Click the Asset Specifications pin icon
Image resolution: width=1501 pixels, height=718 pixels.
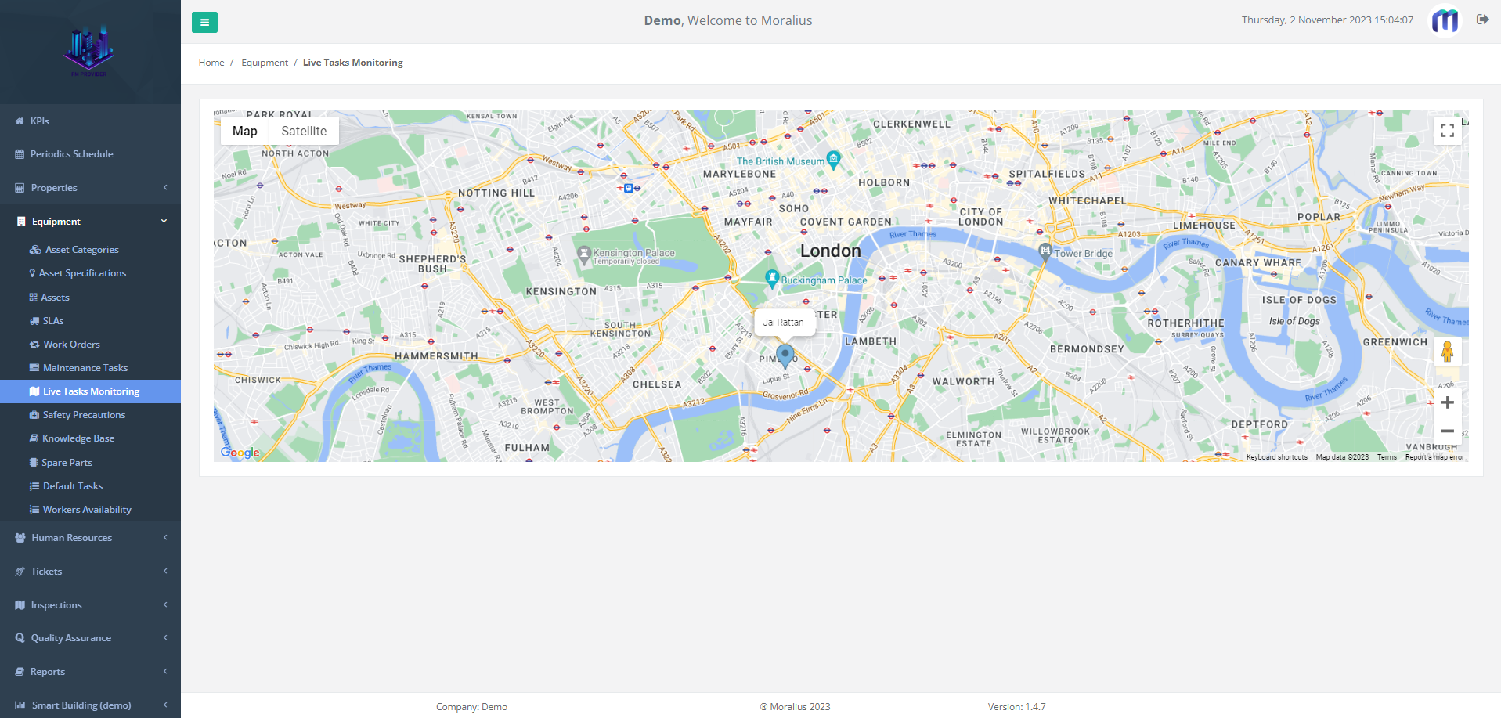click(x=32, y=273)
